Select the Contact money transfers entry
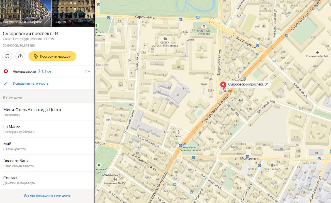This screenshot has height=203, width=331. click(x=47, y=180)
